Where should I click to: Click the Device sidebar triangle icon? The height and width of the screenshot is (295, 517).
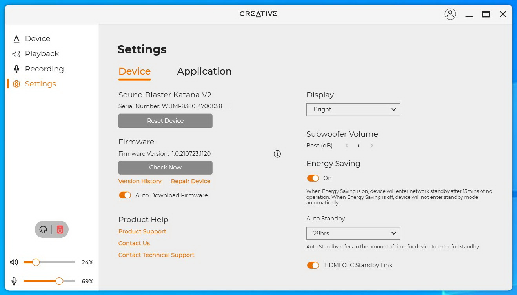[16, 39]
